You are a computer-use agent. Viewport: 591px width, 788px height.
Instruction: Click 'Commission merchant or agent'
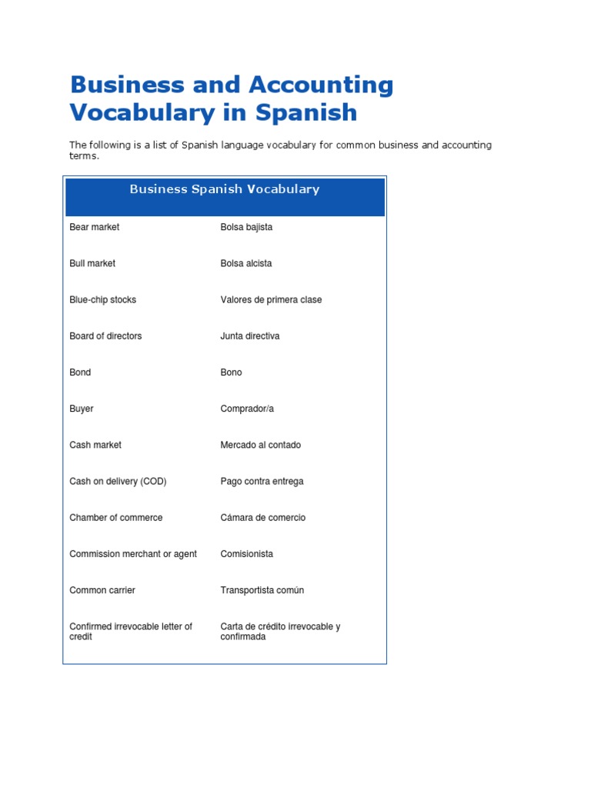coord(133,554)
